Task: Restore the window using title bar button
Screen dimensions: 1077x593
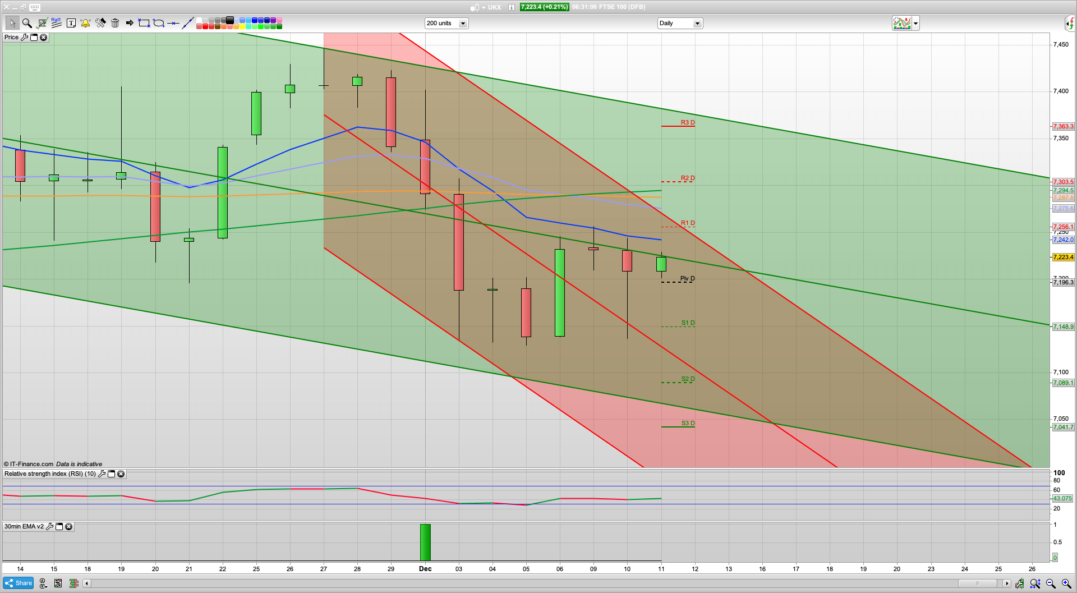Action: pos(24,7)
